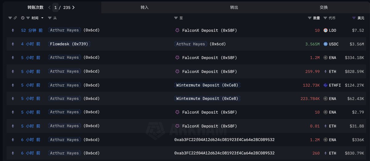370x161 pixels.
Task: Click the Ethereum icon in Flowdesk row
Action: (13, 44)
